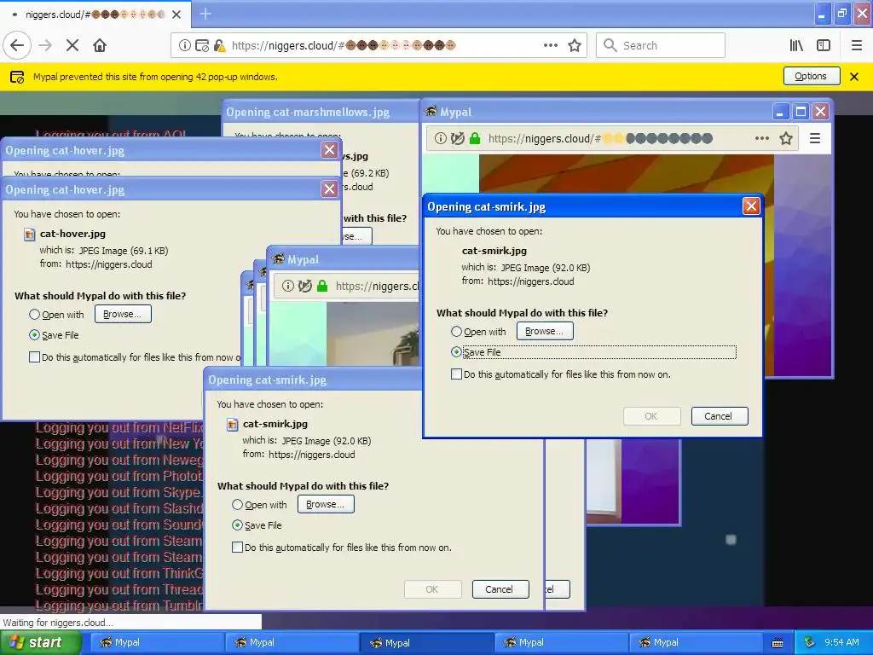Click the 'Waiting for' status bar text
Image resolution: width=873 pixels, height=655 pixels.
(x=58, y=623)
